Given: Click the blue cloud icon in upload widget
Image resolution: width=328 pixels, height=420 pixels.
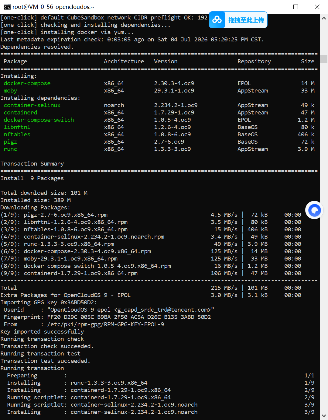Looking at the screenshot, I should click(x=217, y=20).
